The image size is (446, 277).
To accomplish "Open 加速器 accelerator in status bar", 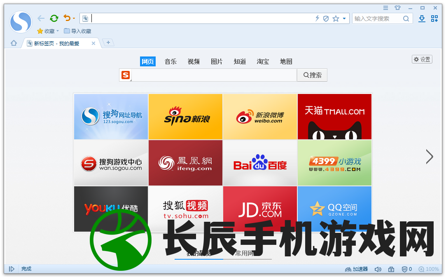I will coord(356,269).
